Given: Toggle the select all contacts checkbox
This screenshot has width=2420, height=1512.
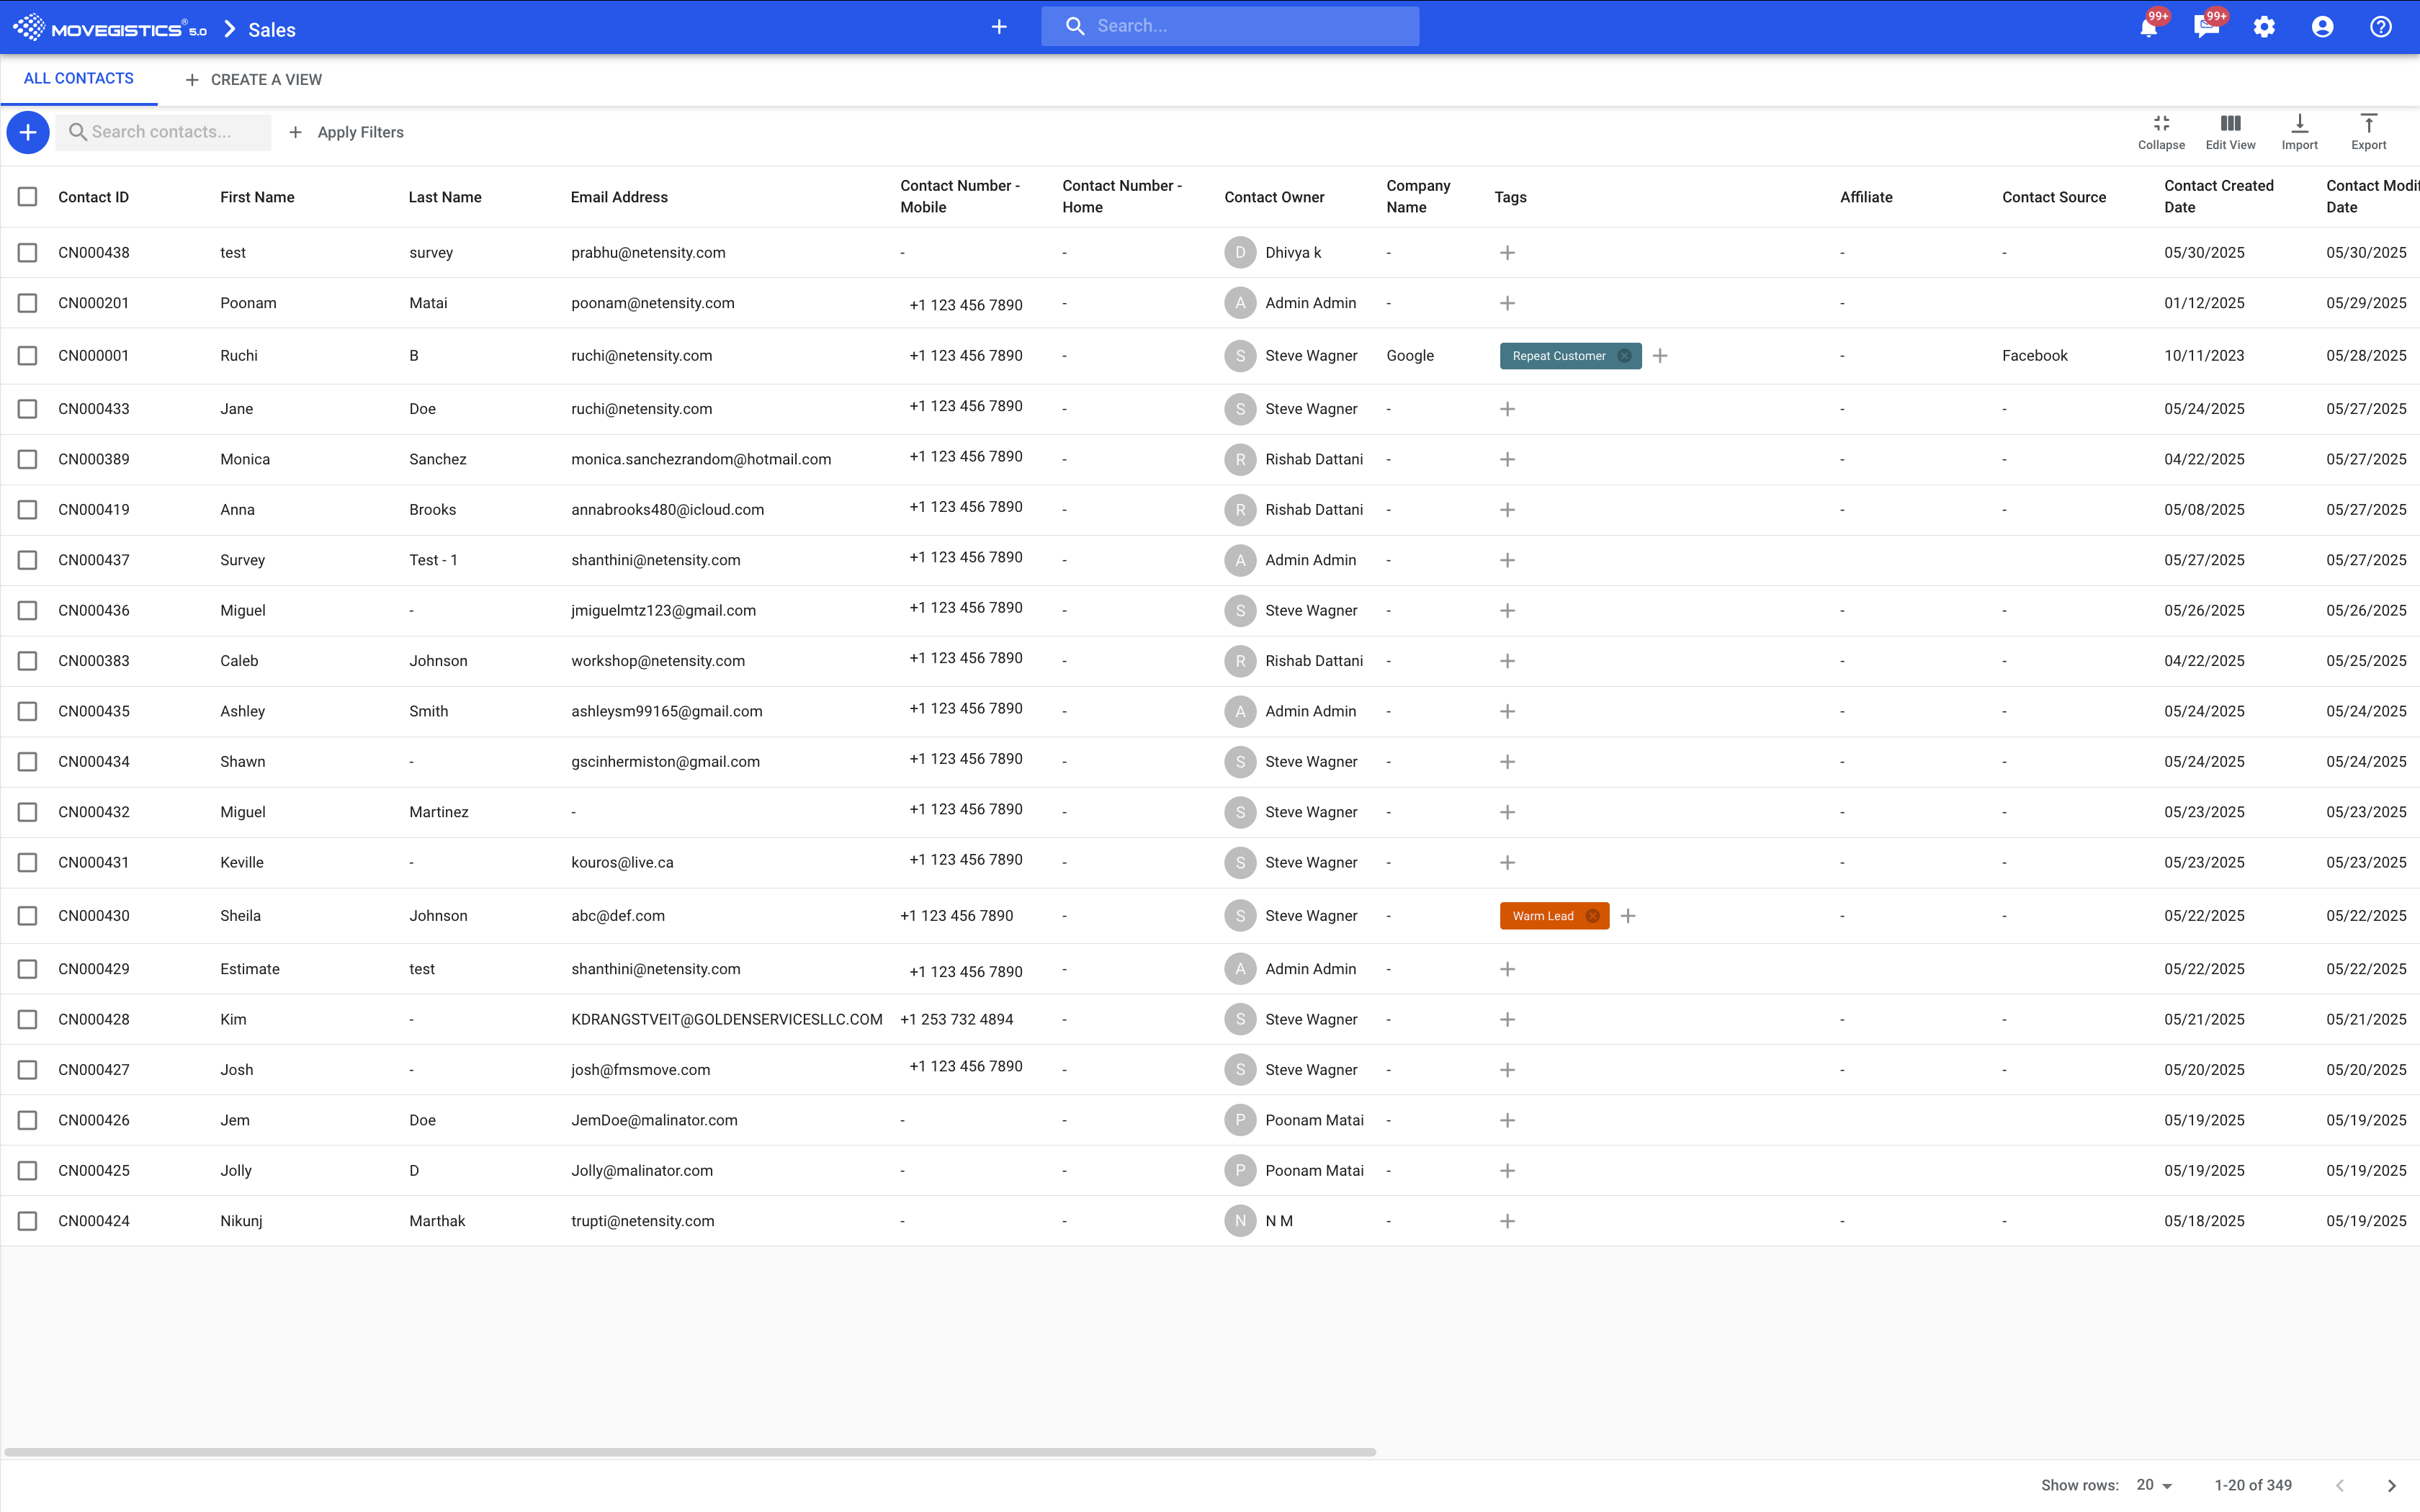Looking at the screenshot, I should pos(28,197).
